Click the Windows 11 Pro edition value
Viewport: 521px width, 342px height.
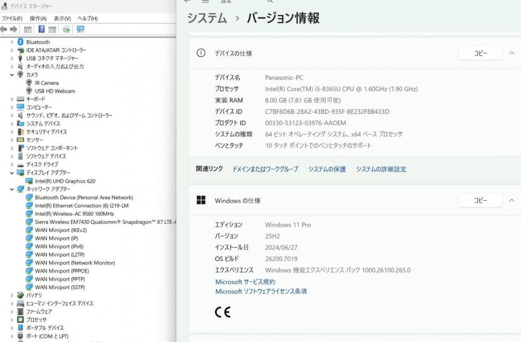288,225
